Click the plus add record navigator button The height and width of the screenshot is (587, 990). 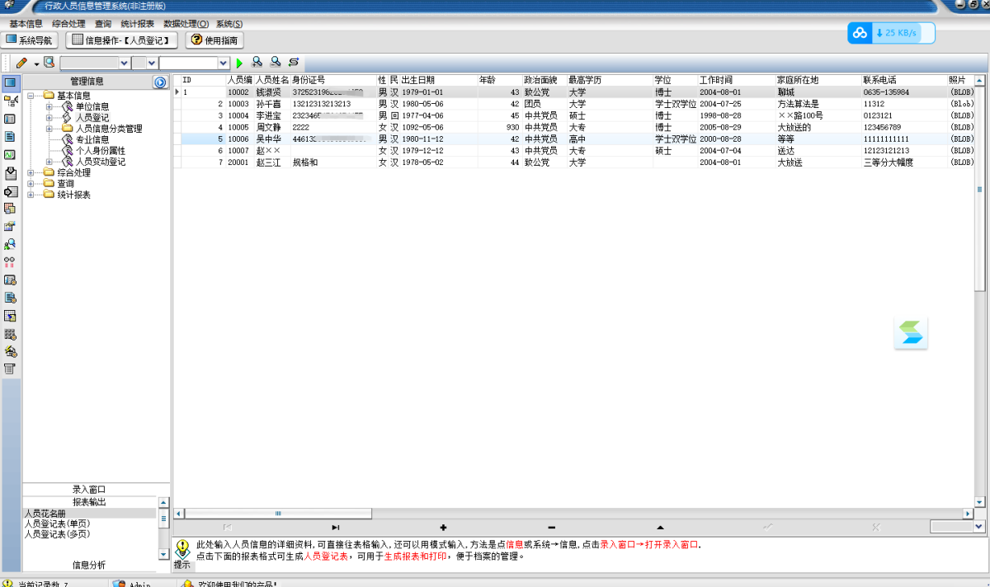coord(444,528)
